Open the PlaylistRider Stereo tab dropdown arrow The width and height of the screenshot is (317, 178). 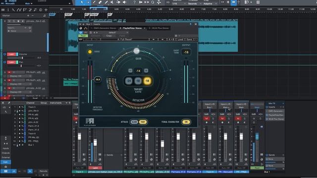145,28
